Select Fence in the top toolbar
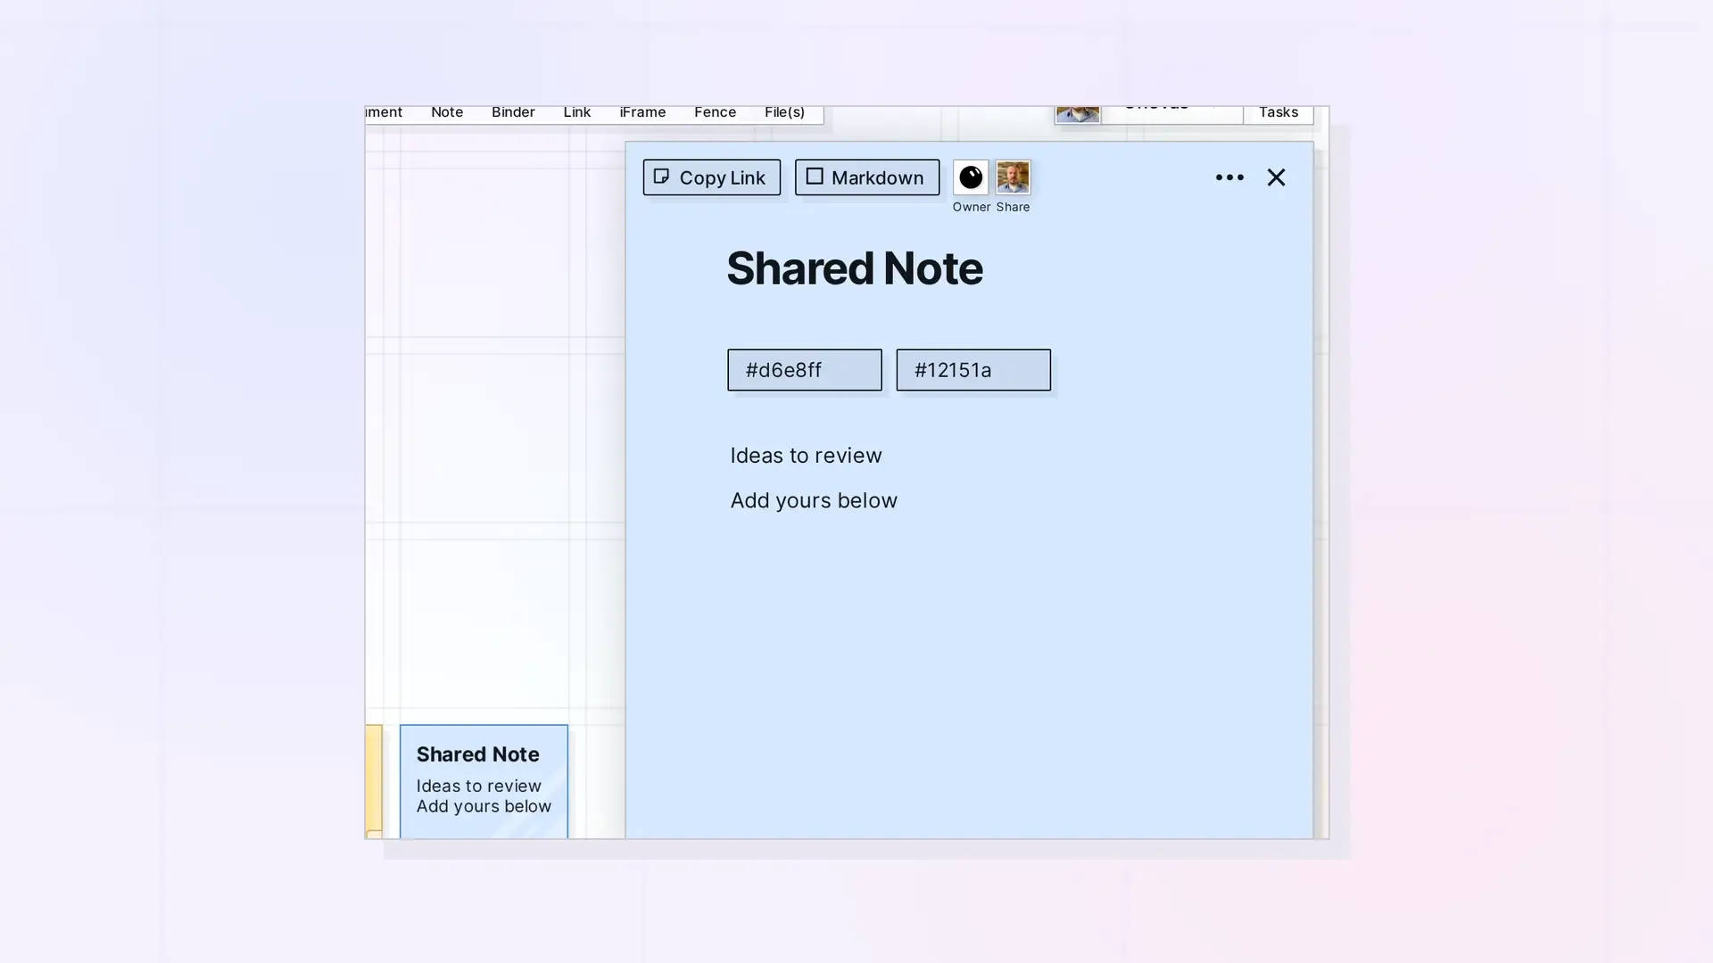 pyautogui.click(x=715, y=112)
